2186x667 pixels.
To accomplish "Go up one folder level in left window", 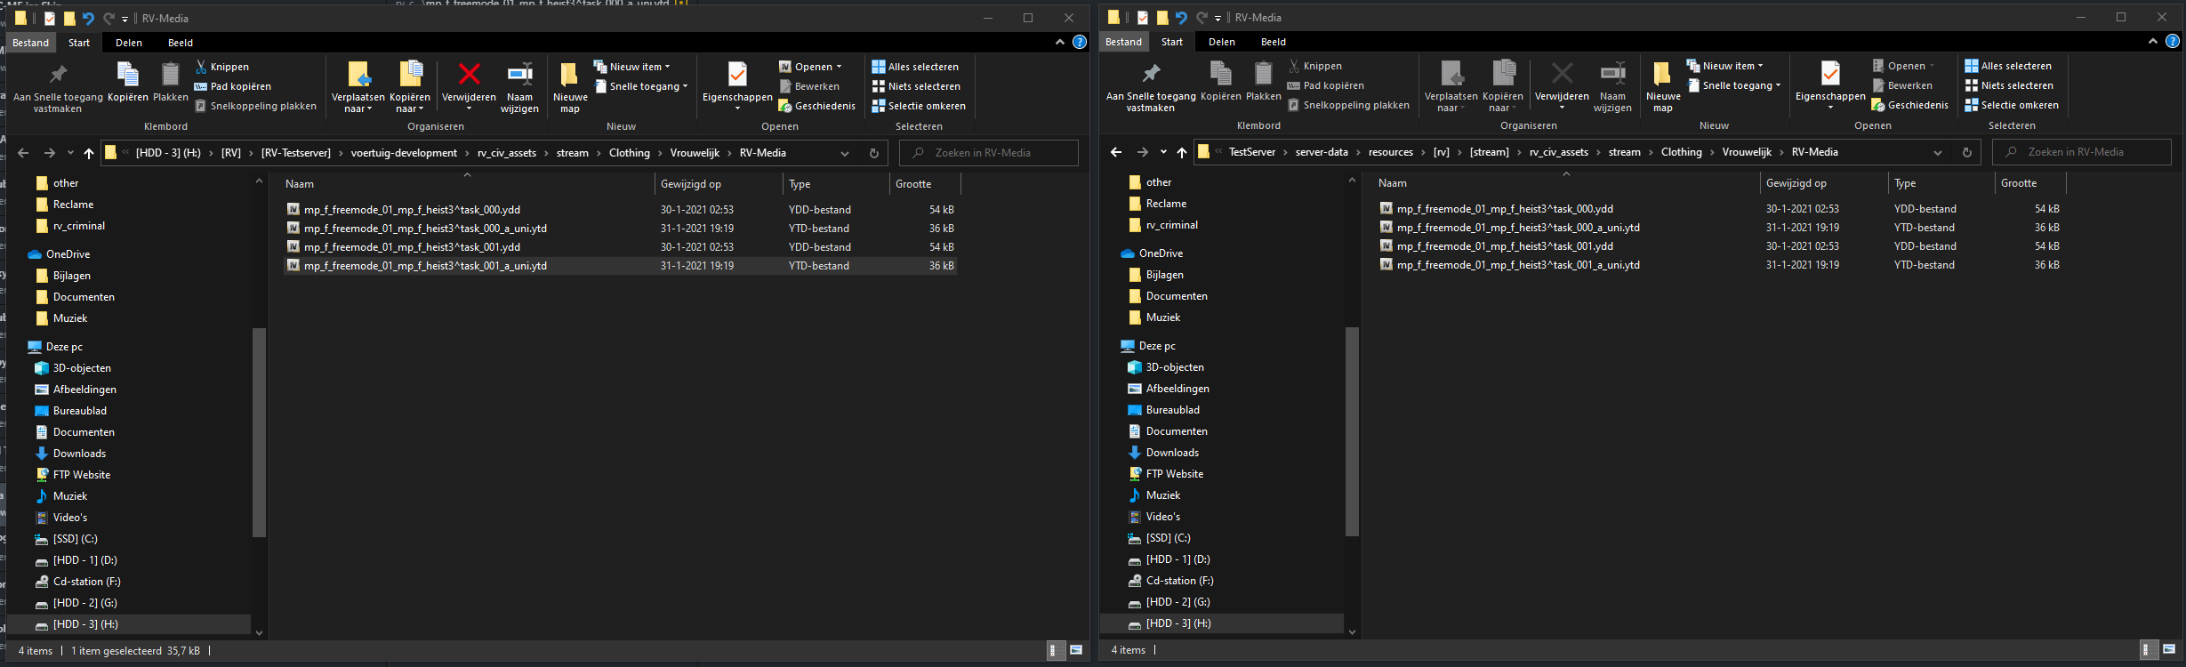I will click(x=89, y=153).
